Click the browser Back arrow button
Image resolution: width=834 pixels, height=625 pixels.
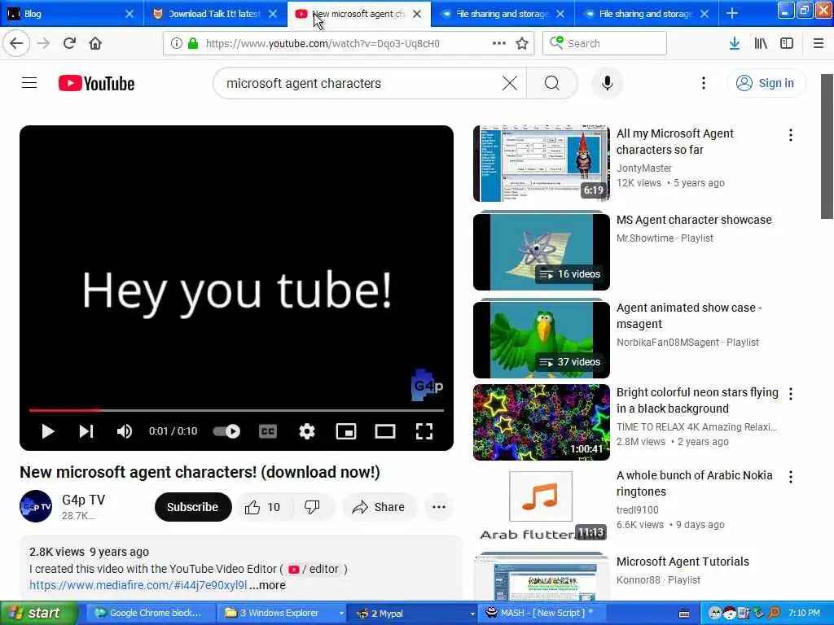point(16,44)
